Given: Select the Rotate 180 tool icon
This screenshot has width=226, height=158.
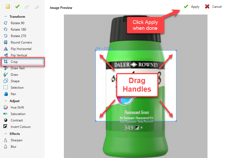Looking at the screenshot, I should (6, 30).
